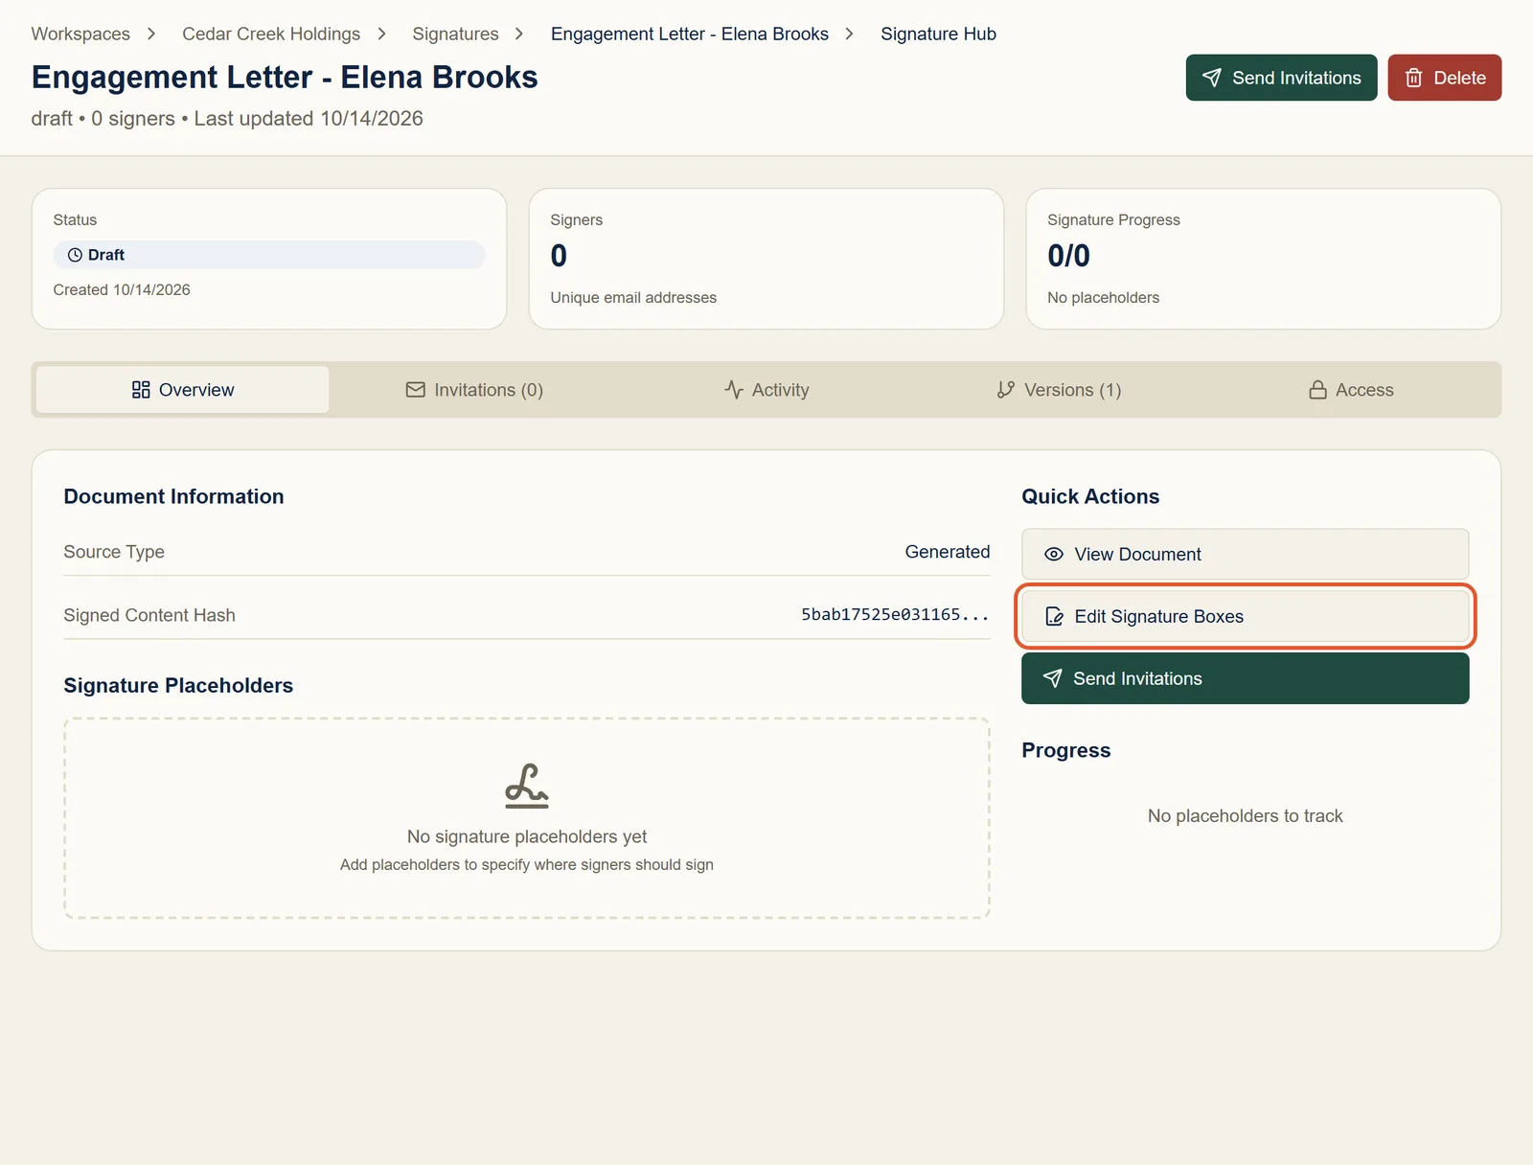Open the Activity tab

[x=766, y=390]
